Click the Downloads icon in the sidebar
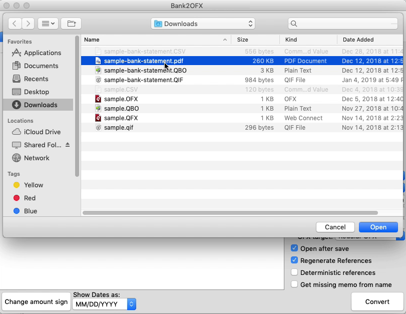The height and width of the screenshot is (314, 406). (x=17, y=105)
